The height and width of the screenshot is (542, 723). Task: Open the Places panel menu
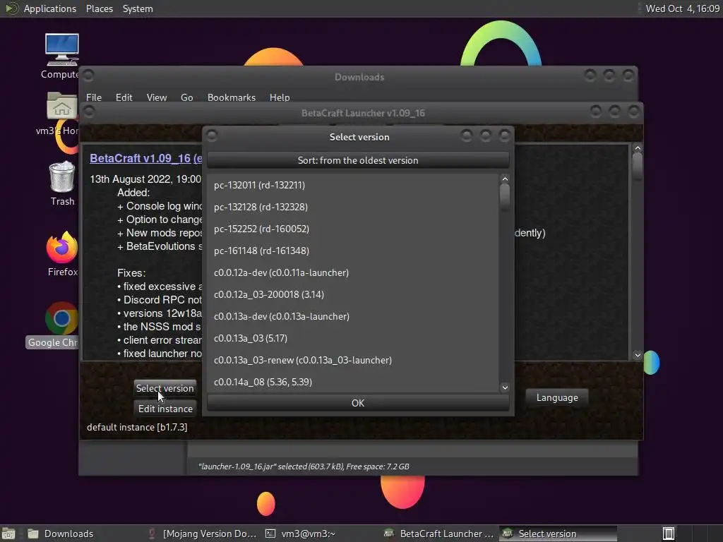(99, 8)
